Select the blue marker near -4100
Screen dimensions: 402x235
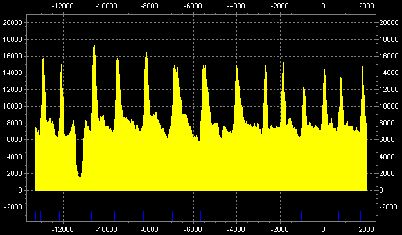click(234, 216)
